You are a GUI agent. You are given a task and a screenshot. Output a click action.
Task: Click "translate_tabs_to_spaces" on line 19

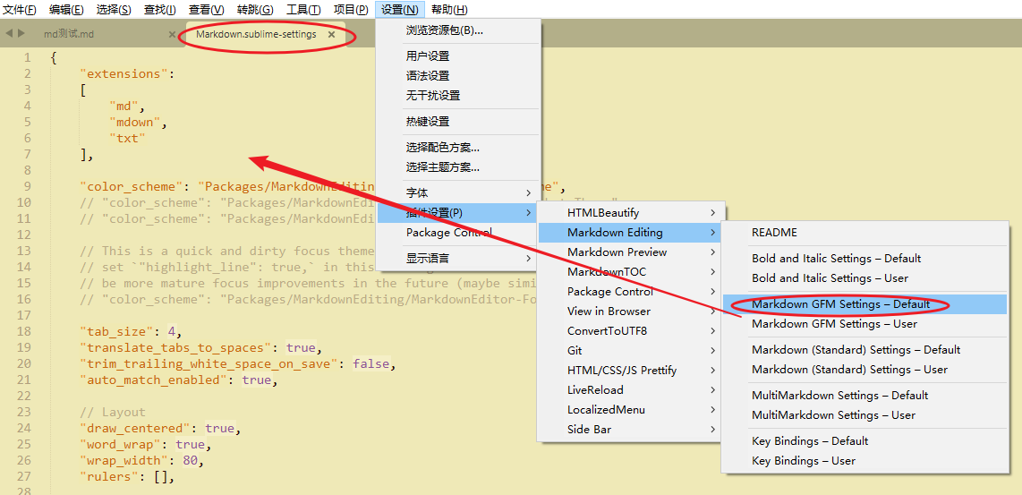[175, 347]
